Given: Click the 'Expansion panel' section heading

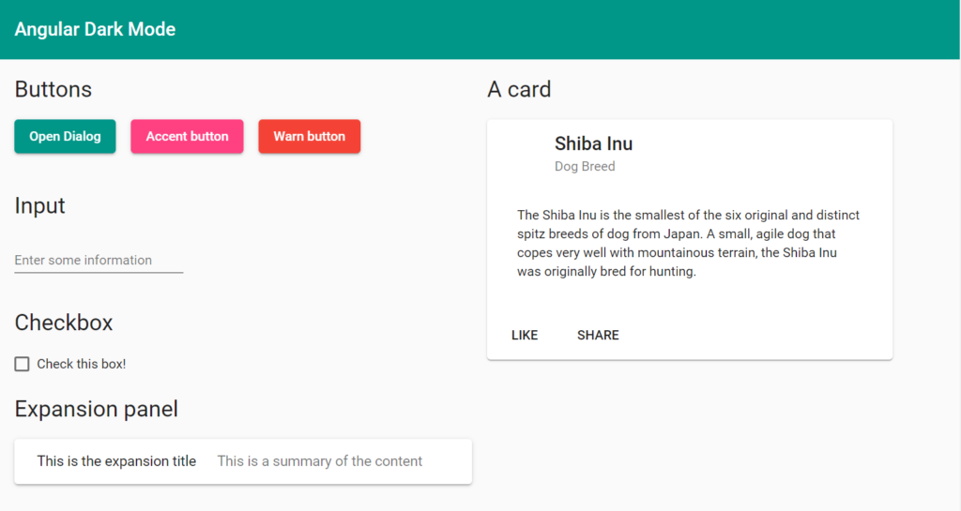Looking at the screenshot, I should pyautogui.click(x=97, y=409).
